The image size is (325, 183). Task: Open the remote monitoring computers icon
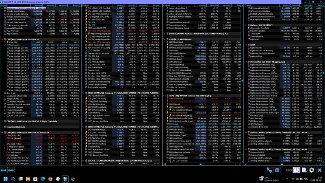(x=269, y=170)
